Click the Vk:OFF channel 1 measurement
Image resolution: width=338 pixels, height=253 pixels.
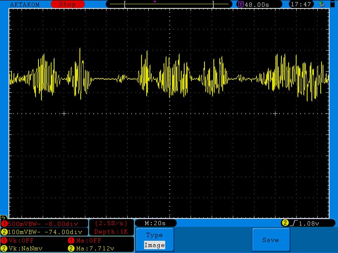21,240
